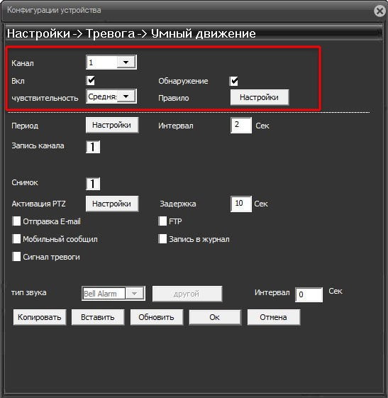Open Правило rule Настройки button
The image size is (388, 398).
click(260, 97)
